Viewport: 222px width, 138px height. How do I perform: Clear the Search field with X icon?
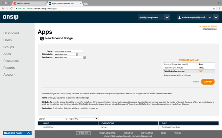point(66,119)
